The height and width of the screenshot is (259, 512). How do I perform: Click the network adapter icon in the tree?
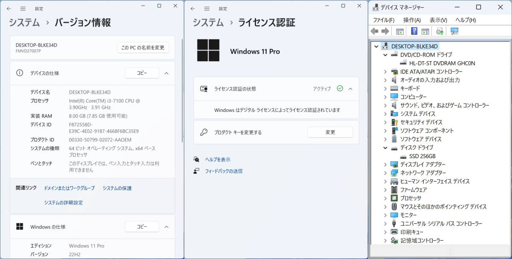coord(394,173)
